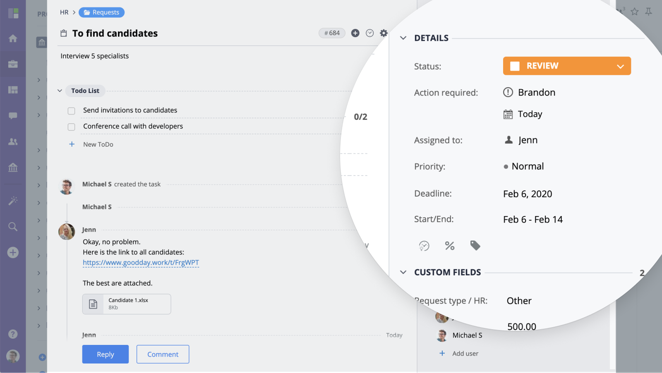Click Jenn's avatar in the comment thread

[x=67, y=232]
